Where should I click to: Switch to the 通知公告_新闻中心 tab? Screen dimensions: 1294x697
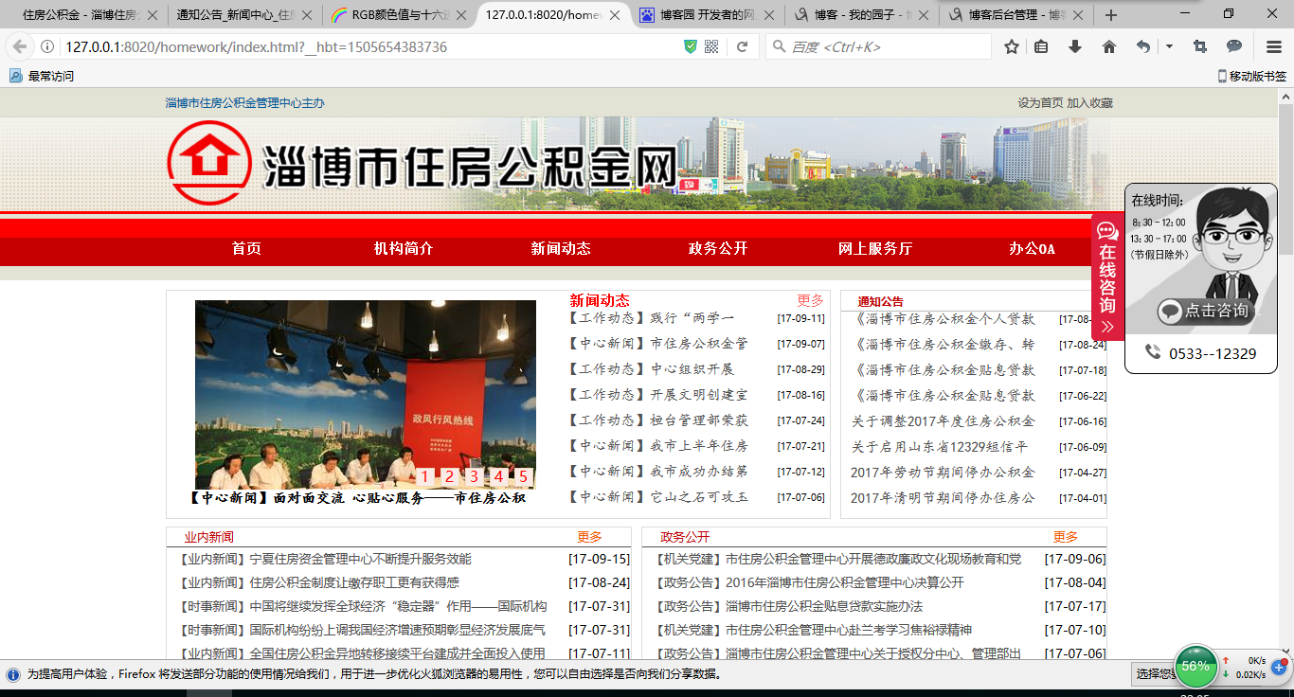(244, 15)
